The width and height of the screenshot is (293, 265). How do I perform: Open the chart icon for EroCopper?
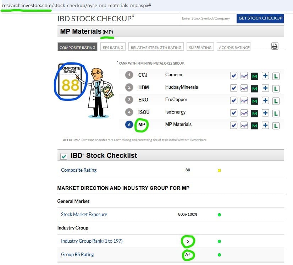click(244, 100)
